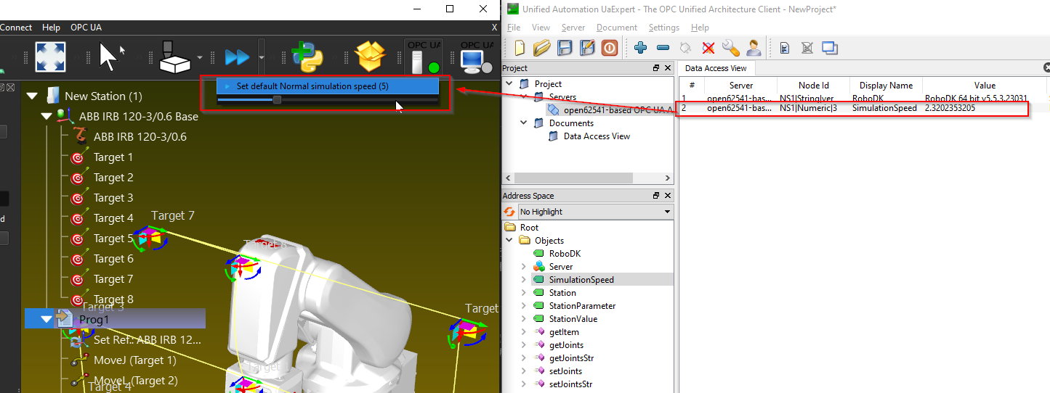Open the File menu in UaExpert
Image resolution: width=1050 pixels, height=393 pixels.
(x=514, y=28)
